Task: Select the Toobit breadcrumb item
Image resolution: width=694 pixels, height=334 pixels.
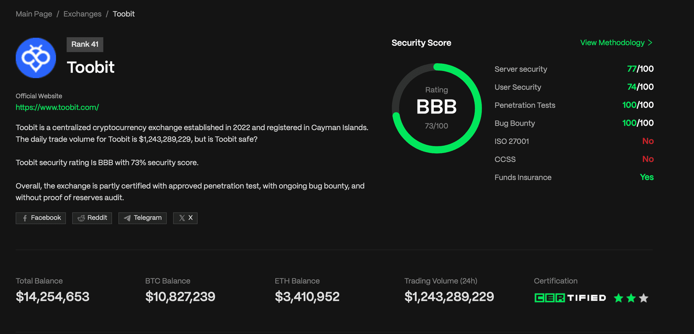Action: [124, 14]
